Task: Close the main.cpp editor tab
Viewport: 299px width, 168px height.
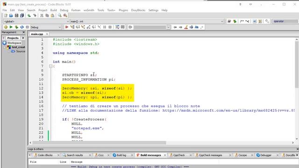Action: click(47, 34)
